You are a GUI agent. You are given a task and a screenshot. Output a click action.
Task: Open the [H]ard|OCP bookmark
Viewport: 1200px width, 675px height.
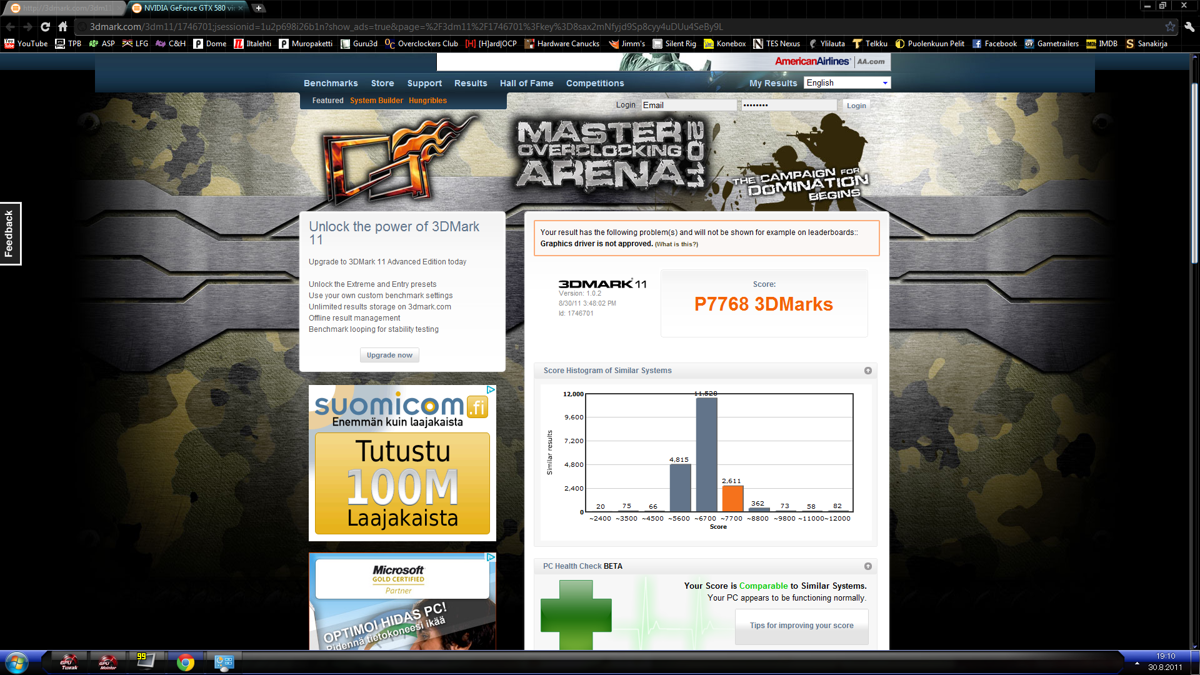tap(491, 44)
